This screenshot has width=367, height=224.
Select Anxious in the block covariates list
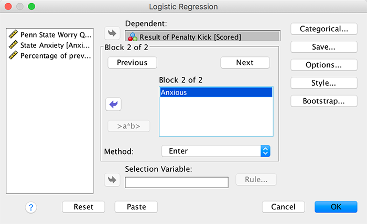(x=216, y=92)
